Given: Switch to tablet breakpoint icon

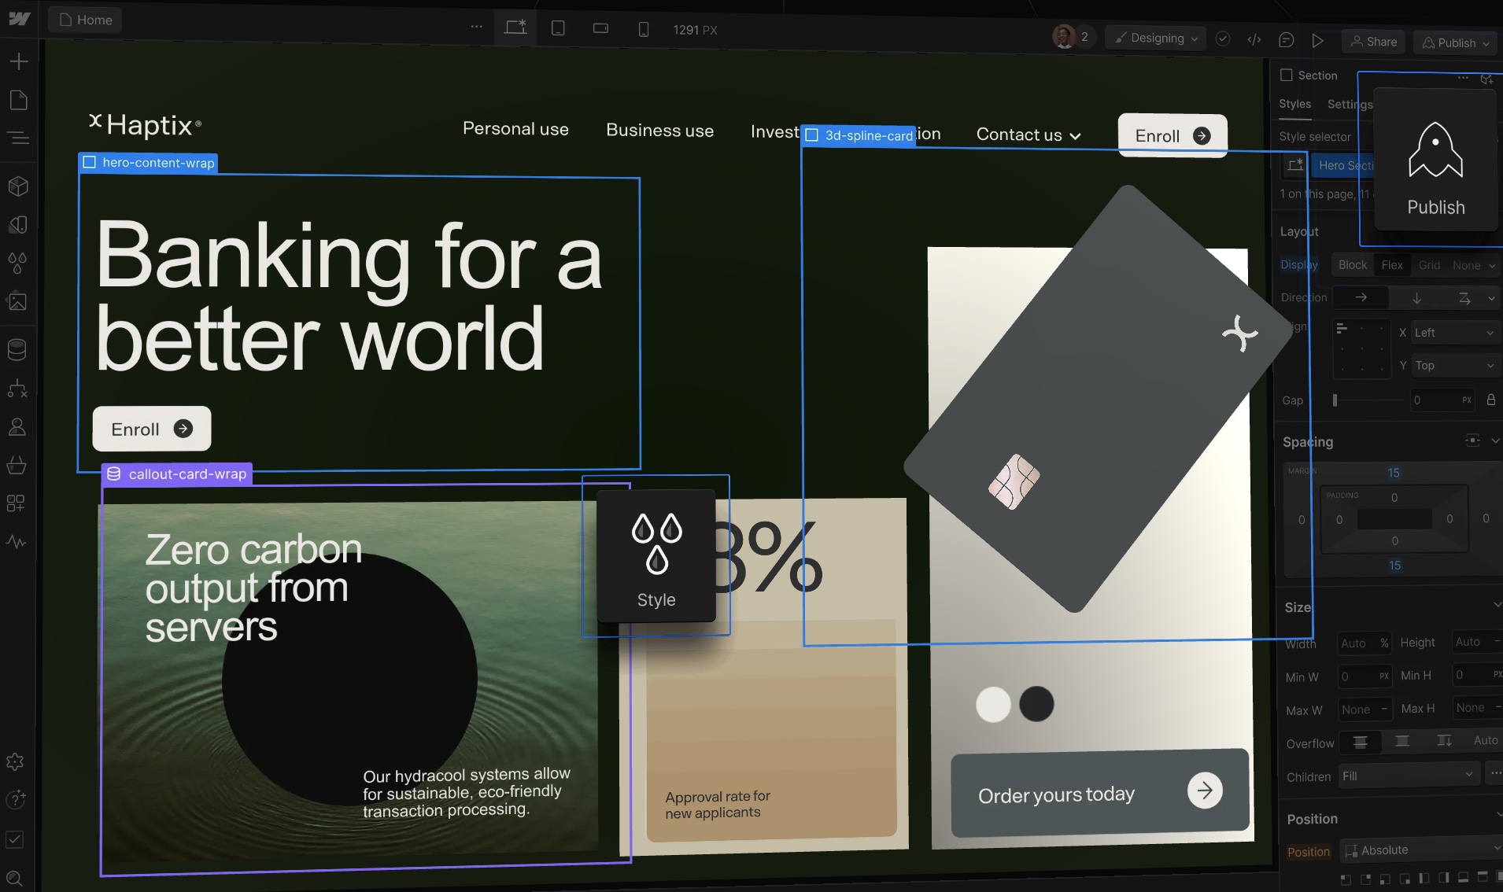Looking at the screenshot, I should click(x=558, y=29).
